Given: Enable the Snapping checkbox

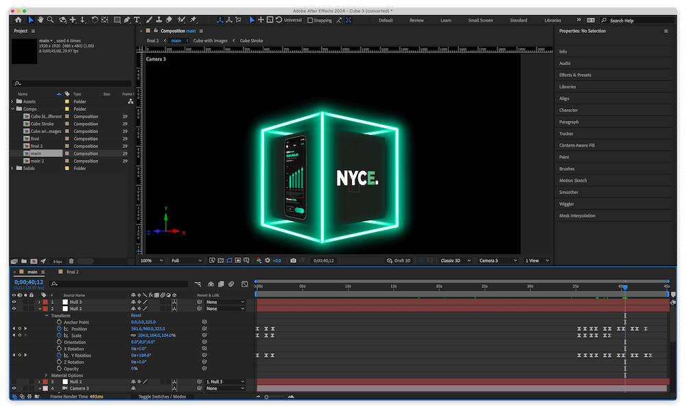Looking at the screenshot, I should coord(310,20).
